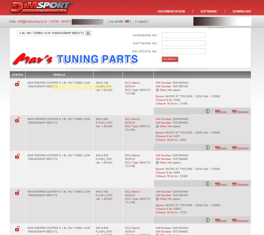Select SW Number 1037394883 under HW 0261S04363
This screenshot has width=264, height=235.
(172, 123)
